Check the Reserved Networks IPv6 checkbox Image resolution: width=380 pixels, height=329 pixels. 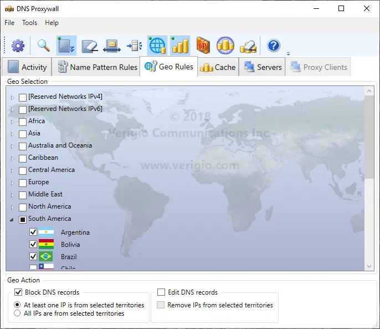pyautogui.click(x=23, y=109)
